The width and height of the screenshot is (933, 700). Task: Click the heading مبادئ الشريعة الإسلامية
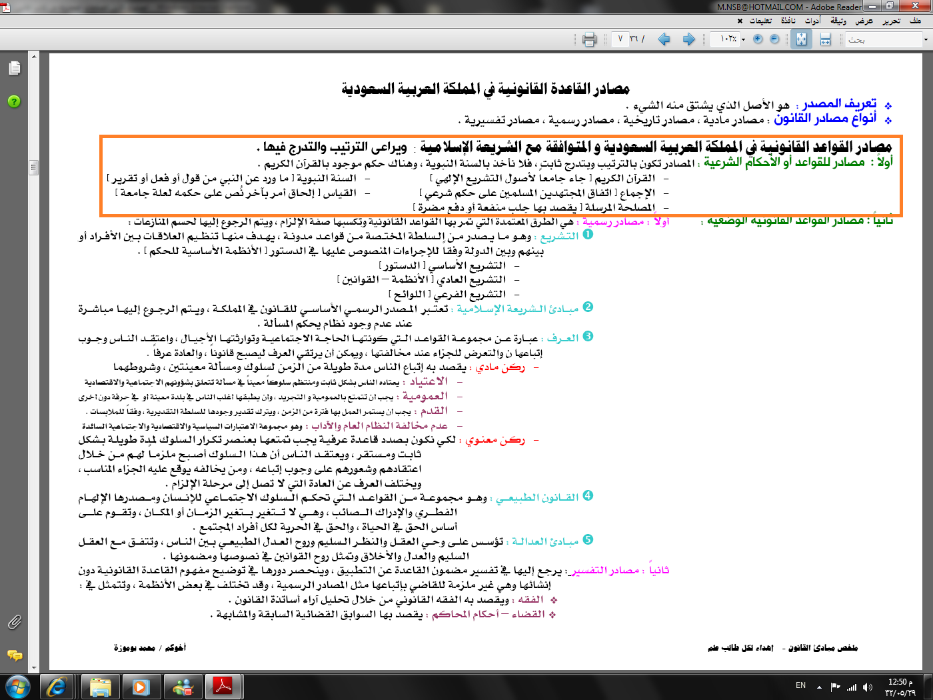tap(518, 309)
